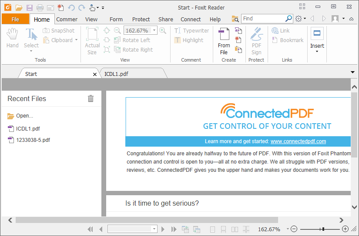Screen dimensions: 359x236
Task: Click the Find magnifier search button
Action: (x=289, y=19)
